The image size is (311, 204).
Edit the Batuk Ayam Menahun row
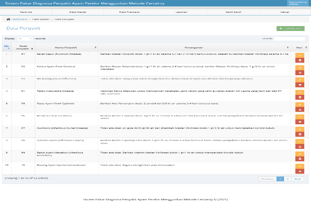pos(300,154)
